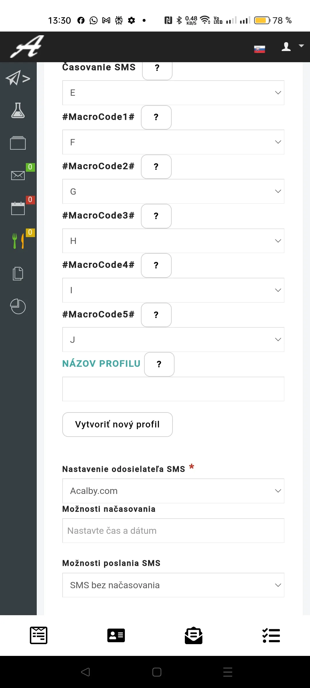Image resolution: width=310 pixels, height=688 pixels.
Task: Focus the Názov profilu text field
Action: coord(173,389)
